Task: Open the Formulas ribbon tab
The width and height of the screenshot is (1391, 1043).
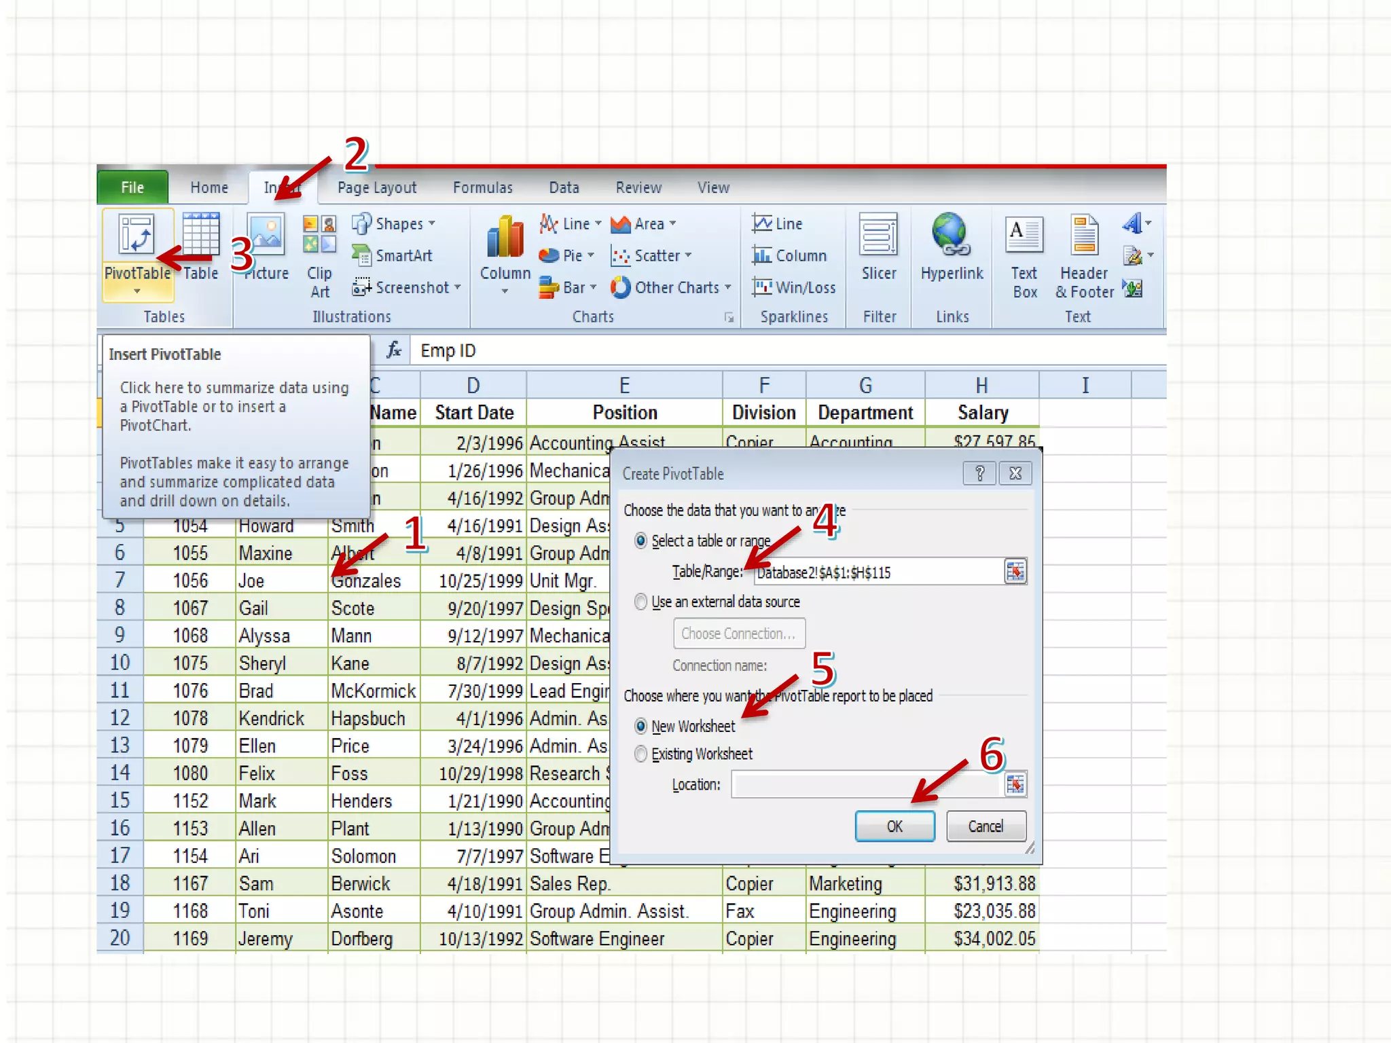Action: tap(482, 187)
